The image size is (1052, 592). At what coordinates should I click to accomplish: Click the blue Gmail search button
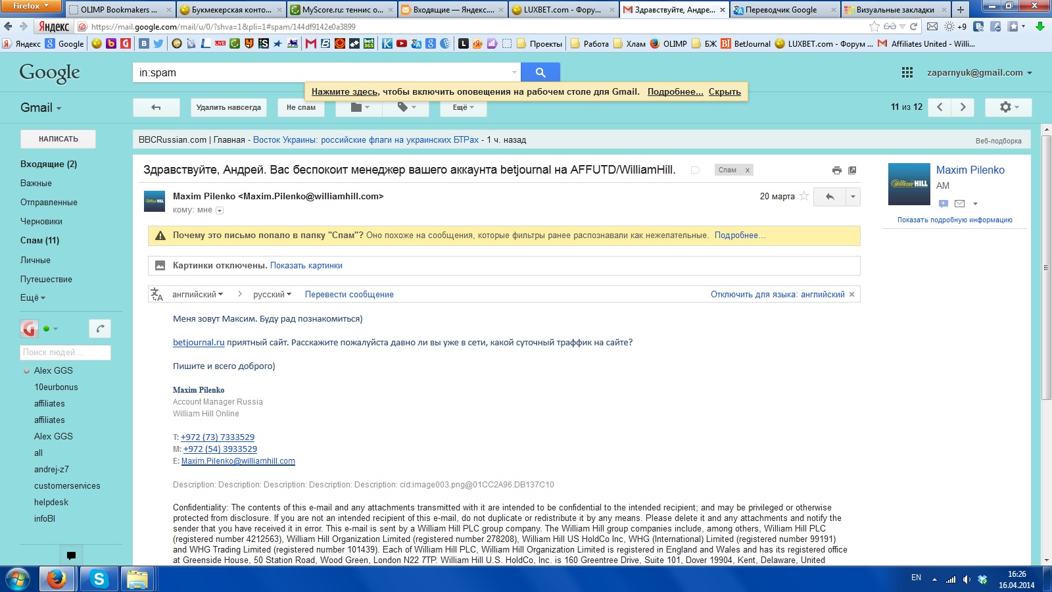pos(540,72)
